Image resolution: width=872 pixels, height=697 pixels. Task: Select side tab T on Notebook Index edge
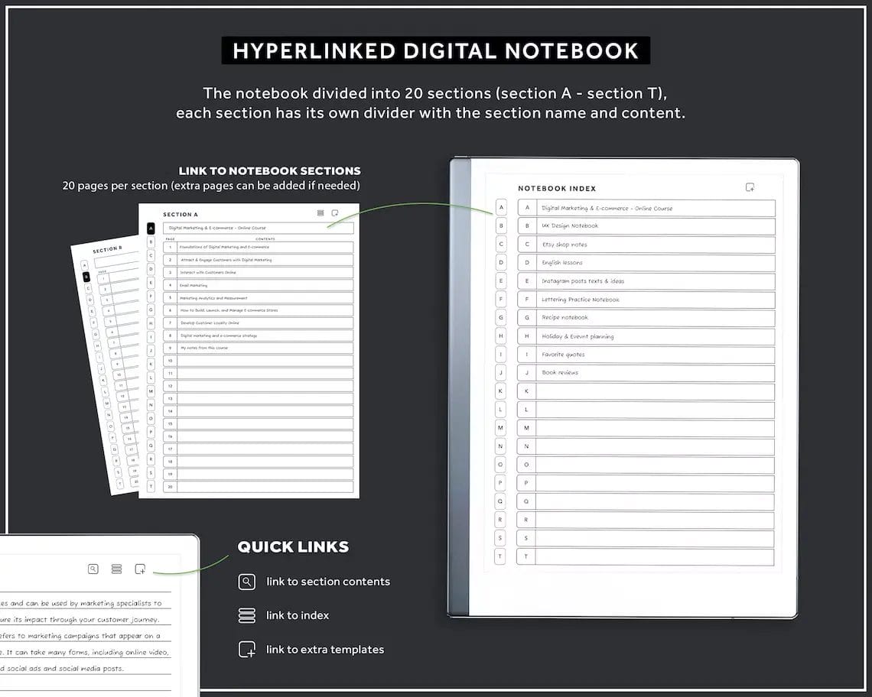click(501, 556)
